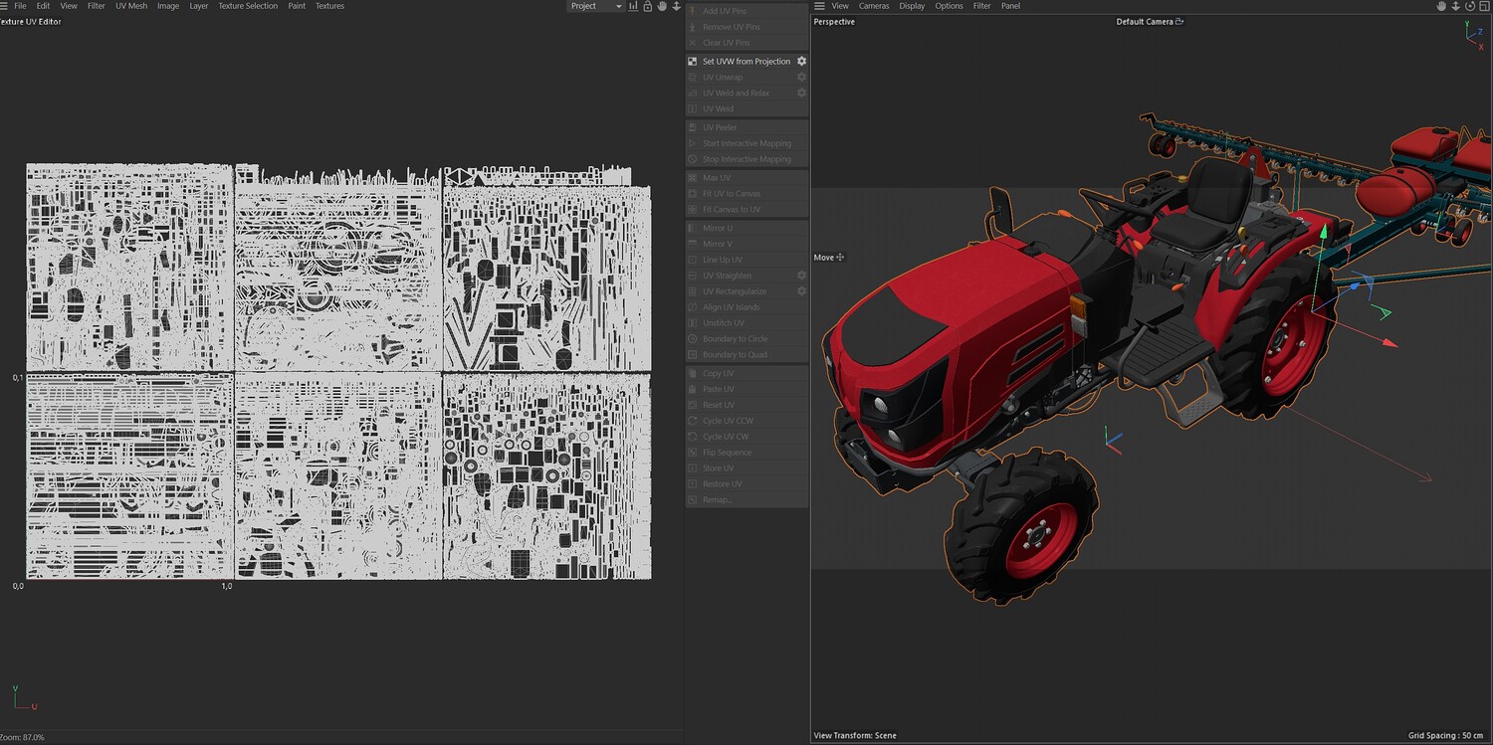This screenshot has width=1493, height=745.
Task: Click the Restore UV command
Action: click(x=746, y=484)
